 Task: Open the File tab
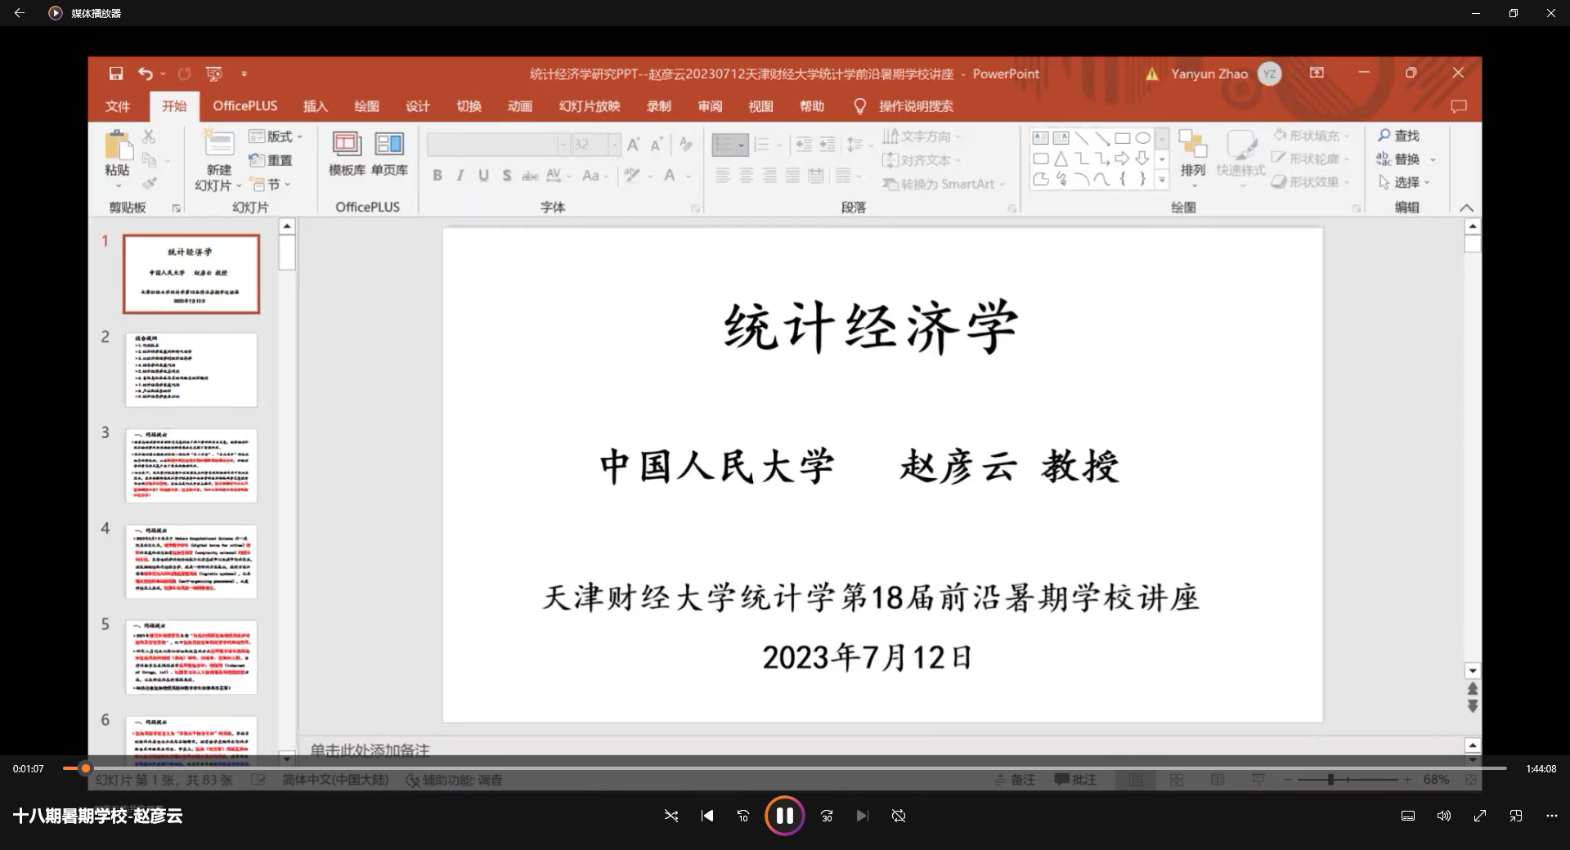[118, 106]
